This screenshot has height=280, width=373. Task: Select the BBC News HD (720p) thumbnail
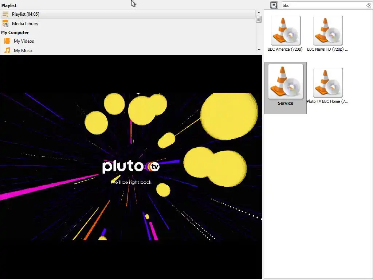328,31
